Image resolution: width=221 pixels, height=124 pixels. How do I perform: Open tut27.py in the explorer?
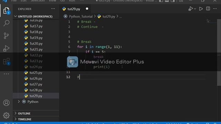coord(36,84)
